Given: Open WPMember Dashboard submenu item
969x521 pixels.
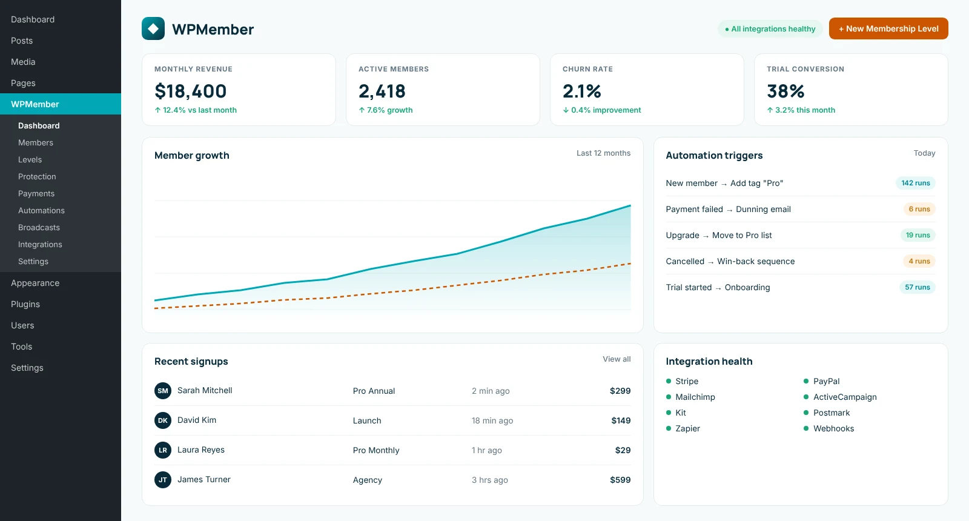Looking at the screenshot, I should 61,125.
